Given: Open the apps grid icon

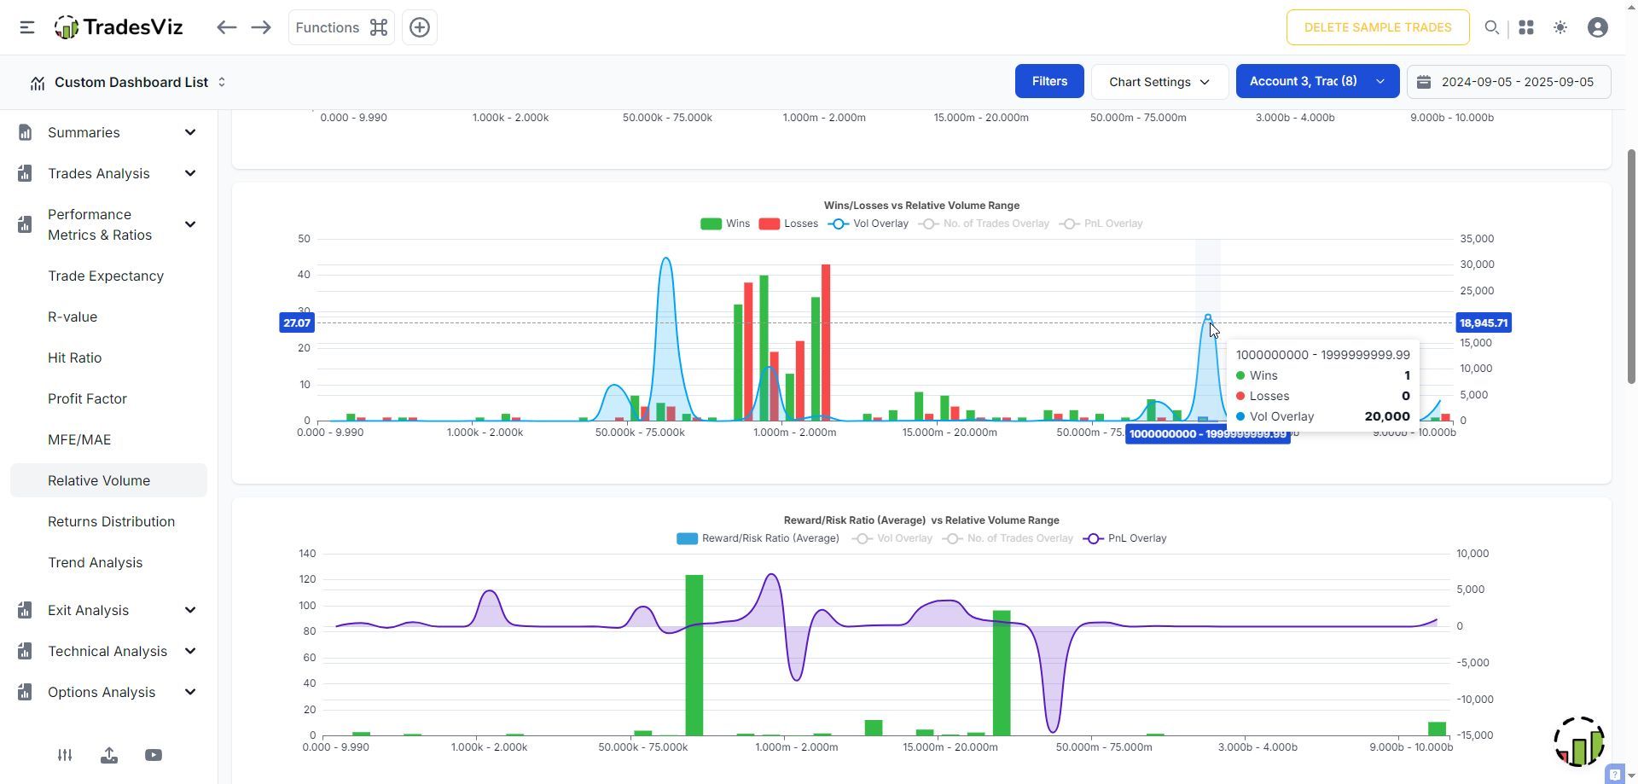Looking at the screenshot, I should tap(1526, 27).
